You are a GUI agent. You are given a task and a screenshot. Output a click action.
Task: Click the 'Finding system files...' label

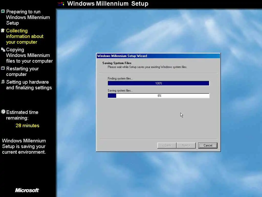tap(120, 78)
